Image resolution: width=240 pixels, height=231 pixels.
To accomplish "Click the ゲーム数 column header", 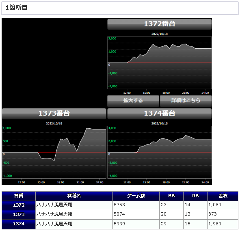I will point(136,196).
